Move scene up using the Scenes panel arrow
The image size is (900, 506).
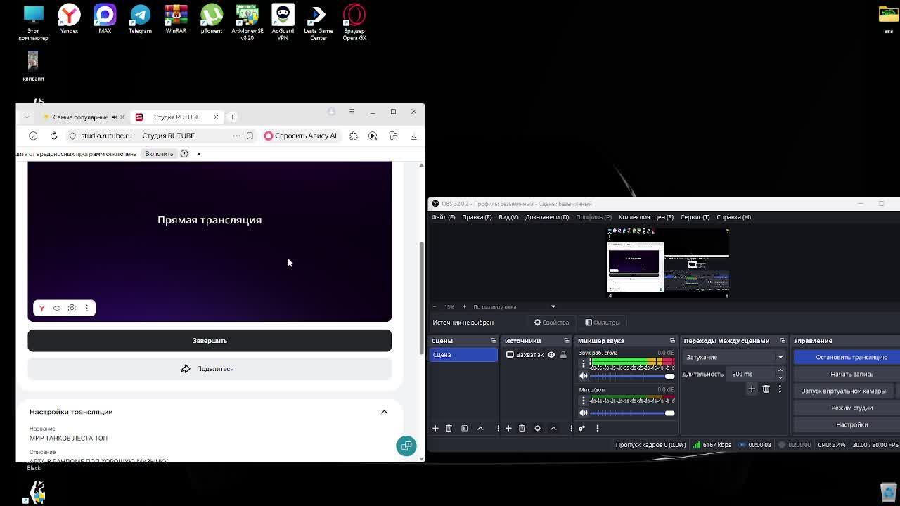click(x=480, y=428)
